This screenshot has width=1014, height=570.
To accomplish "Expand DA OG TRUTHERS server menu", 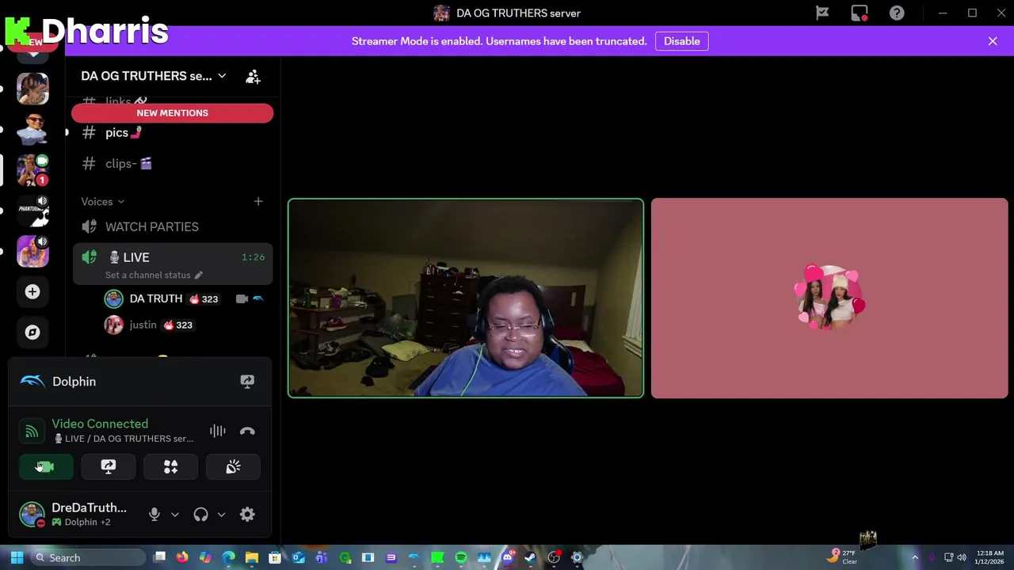I will pyautogui.click(x=154, y=76).
